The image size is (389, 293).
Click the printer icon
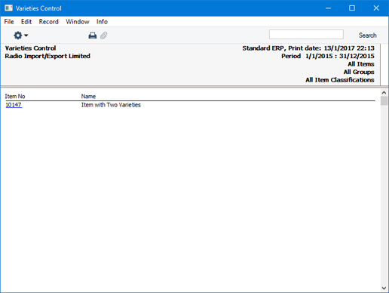click(93, 35)
